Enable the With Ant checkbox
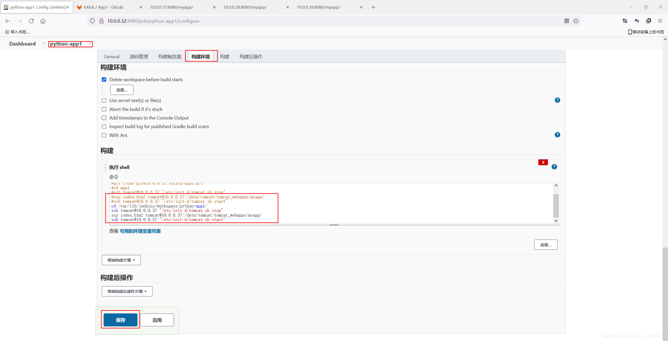This screenshot has height=341, width=668. tap(104, 135)
